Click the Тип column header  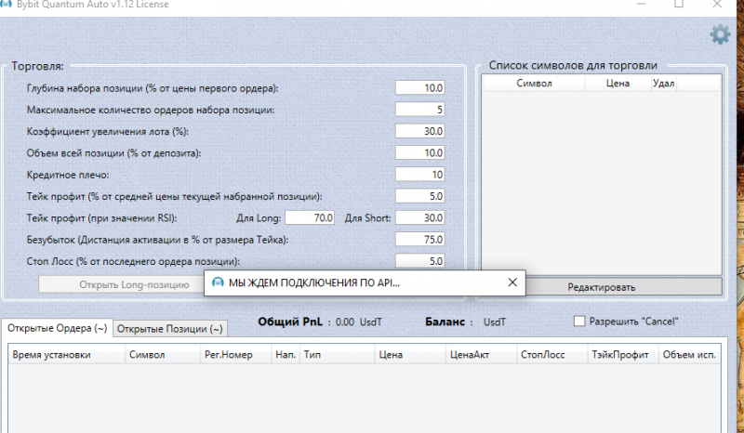coord(337,355)
